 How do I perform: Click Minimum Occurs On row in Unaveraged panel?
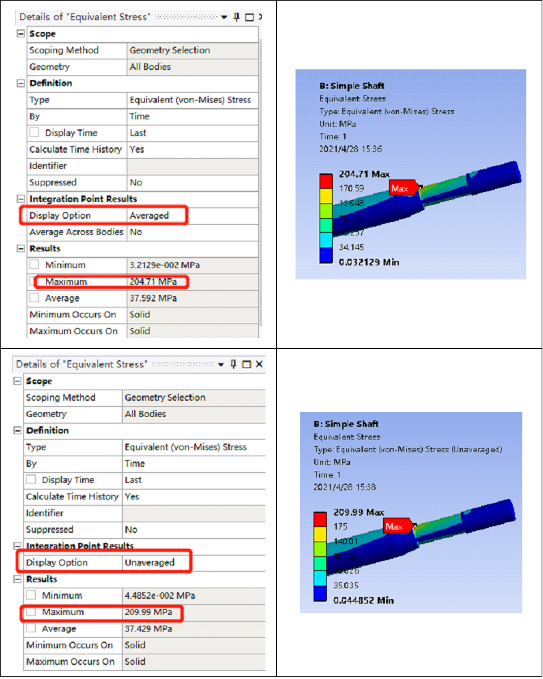(145, 645)
